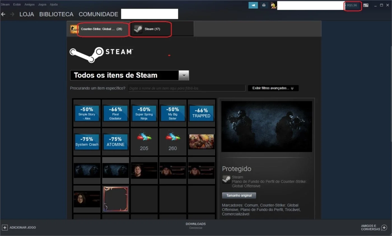Select the ornate frame item
Image resolution: width=392 pixels, height=236 pixels.
[x=115, y=199]
